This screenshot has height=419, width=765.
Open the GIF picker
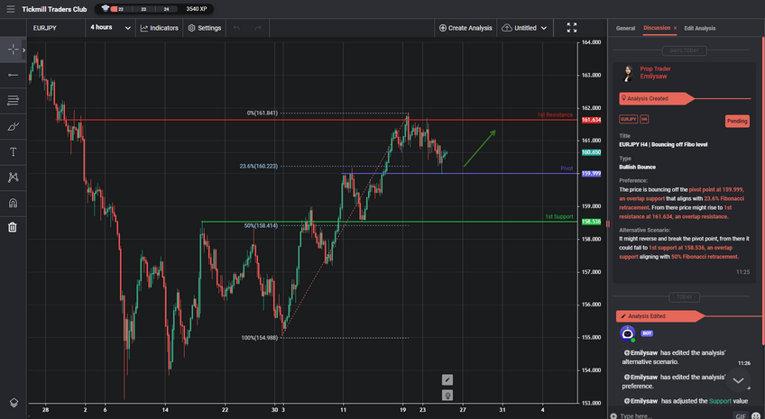pos(741,416)
